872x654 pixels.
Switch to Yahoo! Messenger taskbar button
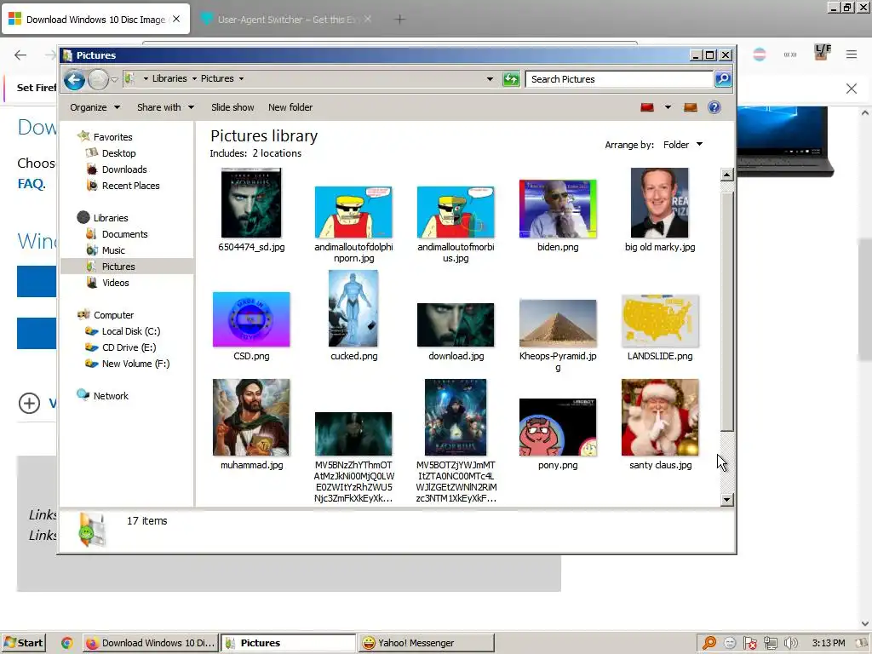point(426,642)
